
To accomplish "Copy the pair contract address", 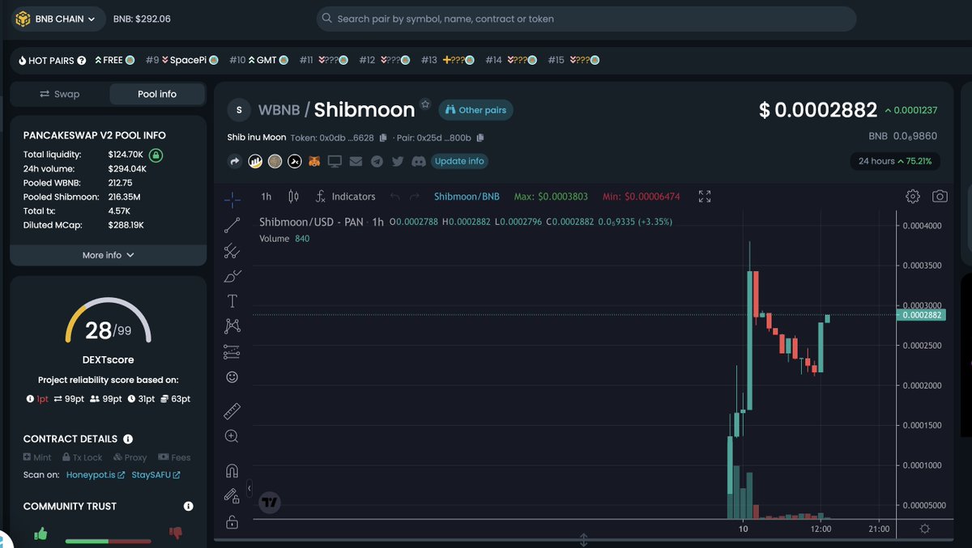I will (480, 138).
